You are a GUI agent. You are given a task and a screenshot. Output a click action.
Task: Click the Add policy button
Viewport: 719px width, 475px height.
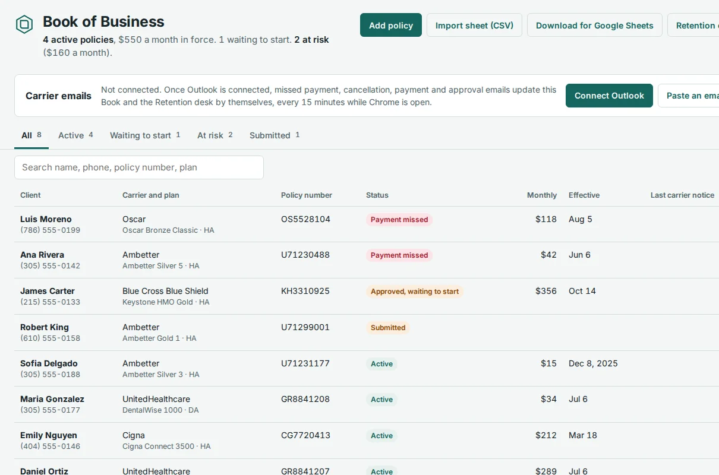click(391, 25)
